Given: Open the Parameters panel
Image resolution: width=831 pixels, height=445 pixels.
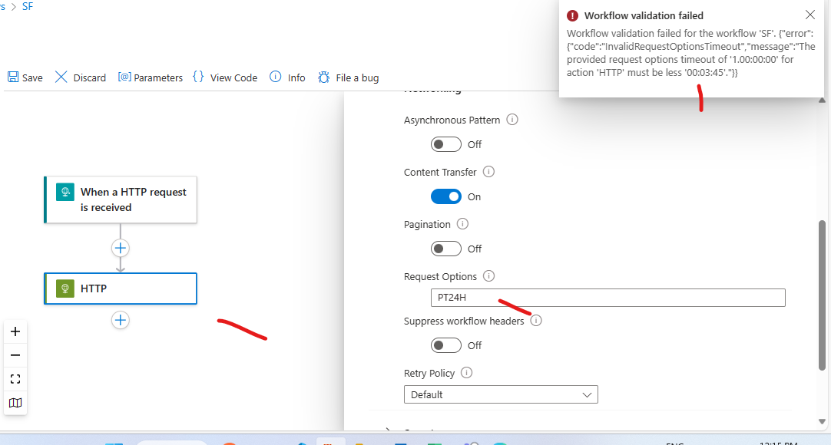Looking at the screenshot, I should 151,77.
